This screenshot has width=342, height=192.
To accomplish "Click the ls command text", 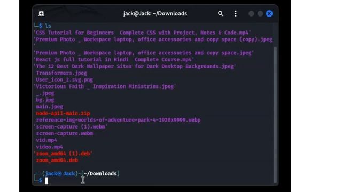I will (x=48, y=26).
